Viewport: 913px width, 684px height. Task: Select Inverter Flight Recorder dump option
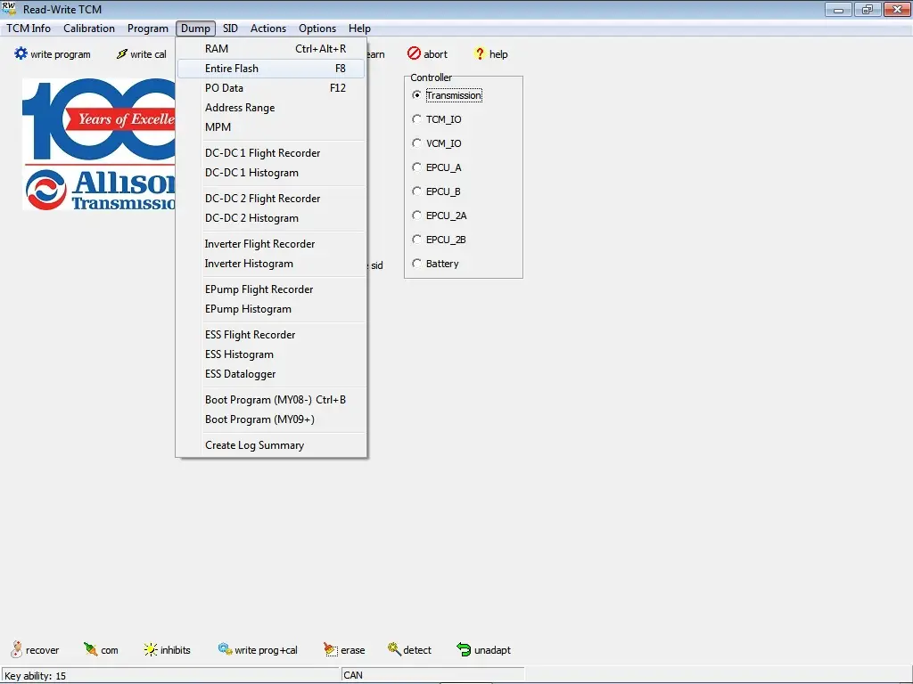[259, 244]
